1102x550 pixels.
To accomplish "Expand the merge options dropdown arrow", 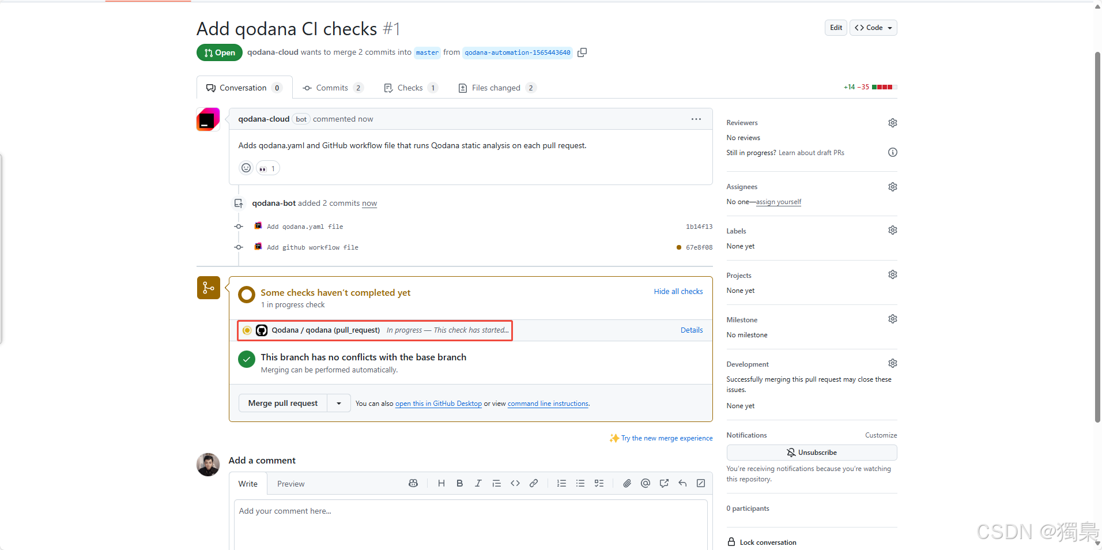I will [x=338, y=403].
